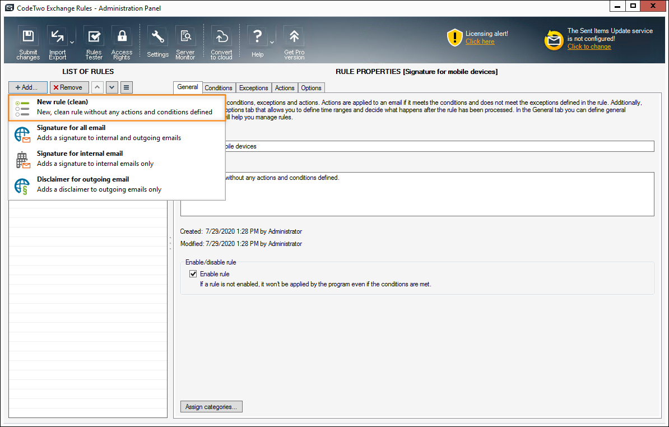This screenshot has width=669, height=427.
Task: Toggle the Enable rule checkbox
Action: point(193,274)
